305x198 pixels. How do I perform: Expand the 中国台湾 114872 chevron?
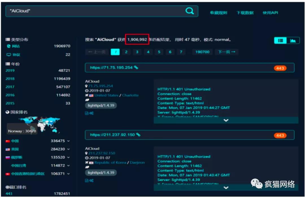68,165
